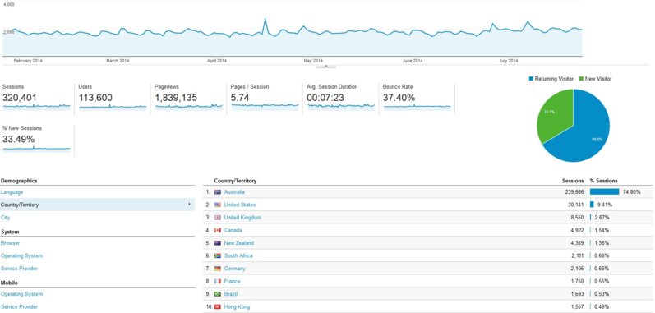Click the Returning Visitor blue legend swatch

click(532, 79)
